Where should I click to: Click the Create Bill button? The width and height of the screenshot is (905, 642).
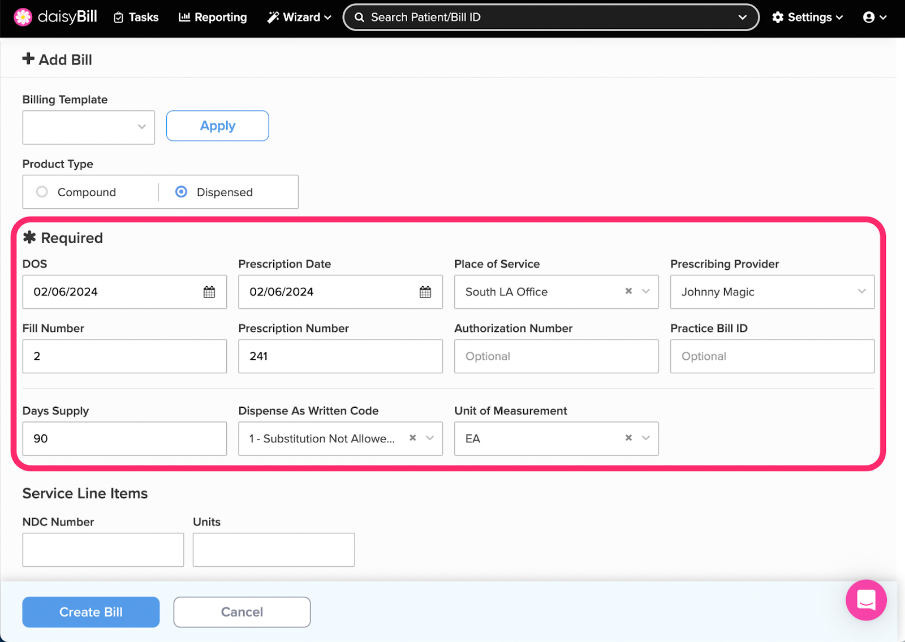point(90,612)
